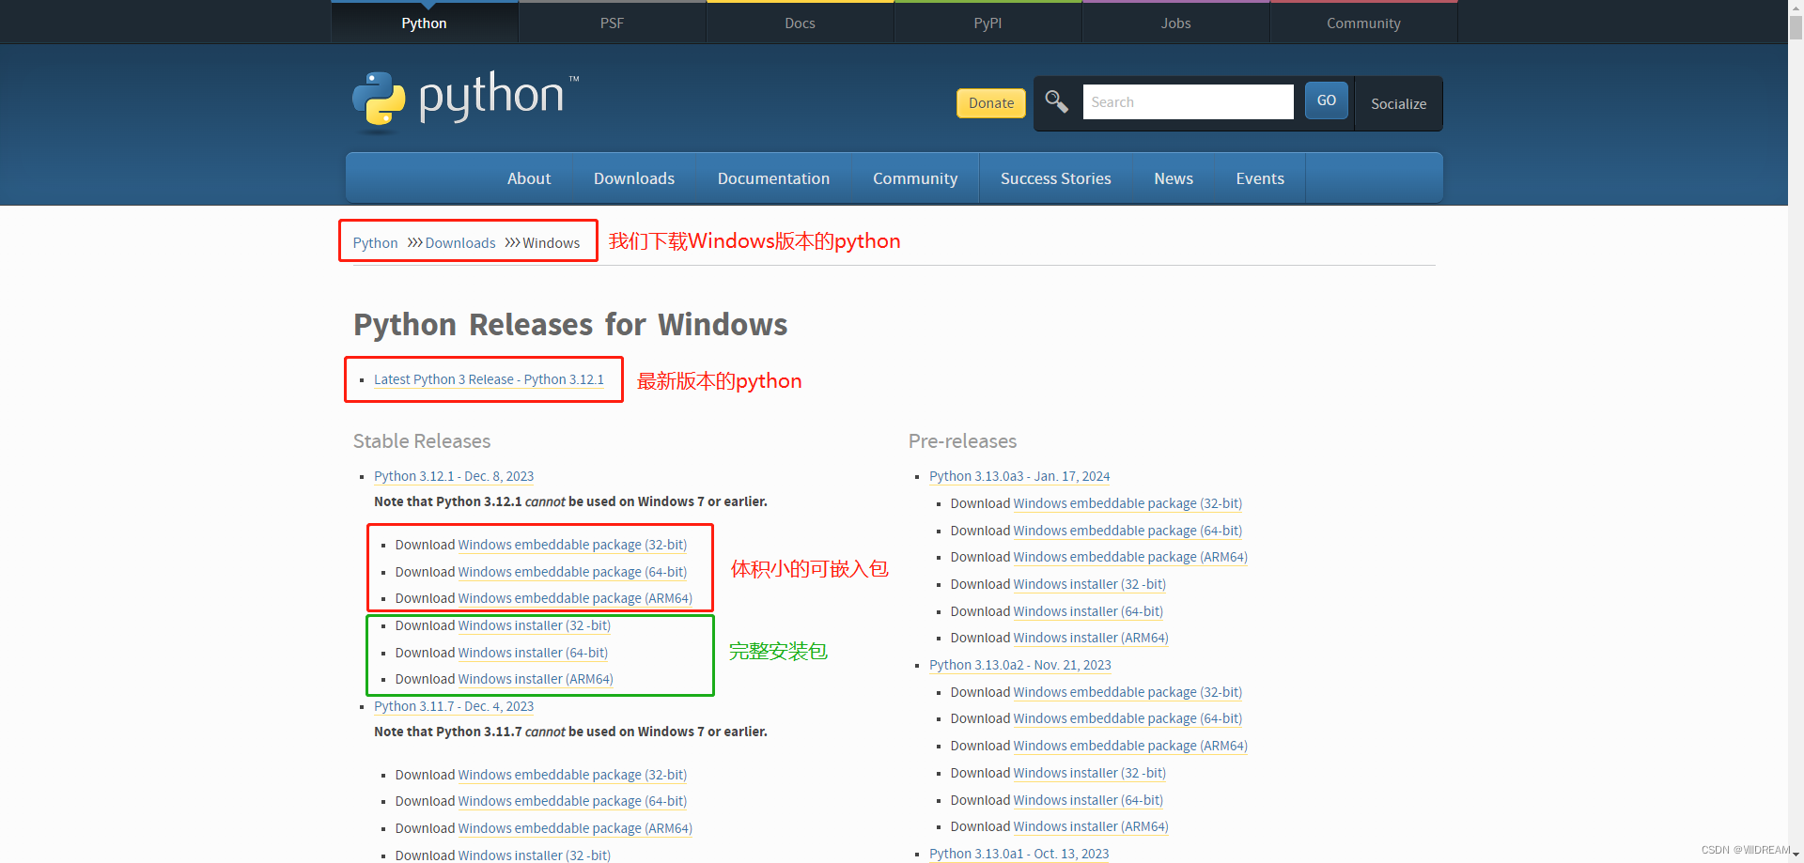This screenshot has height=863, width=1804.
Task: Download 3.12.1 Windows installer ARM64
Action: click(536, 679)
